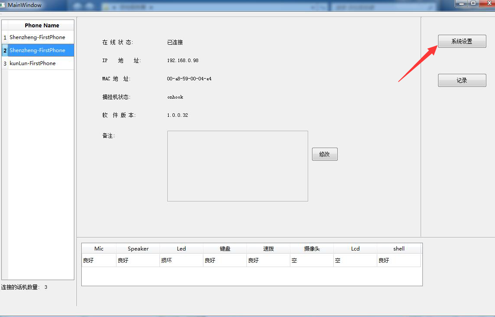Select the 损坏 cell under Led
This screenshot has height=317, width=495.
[x=181, y=261]
